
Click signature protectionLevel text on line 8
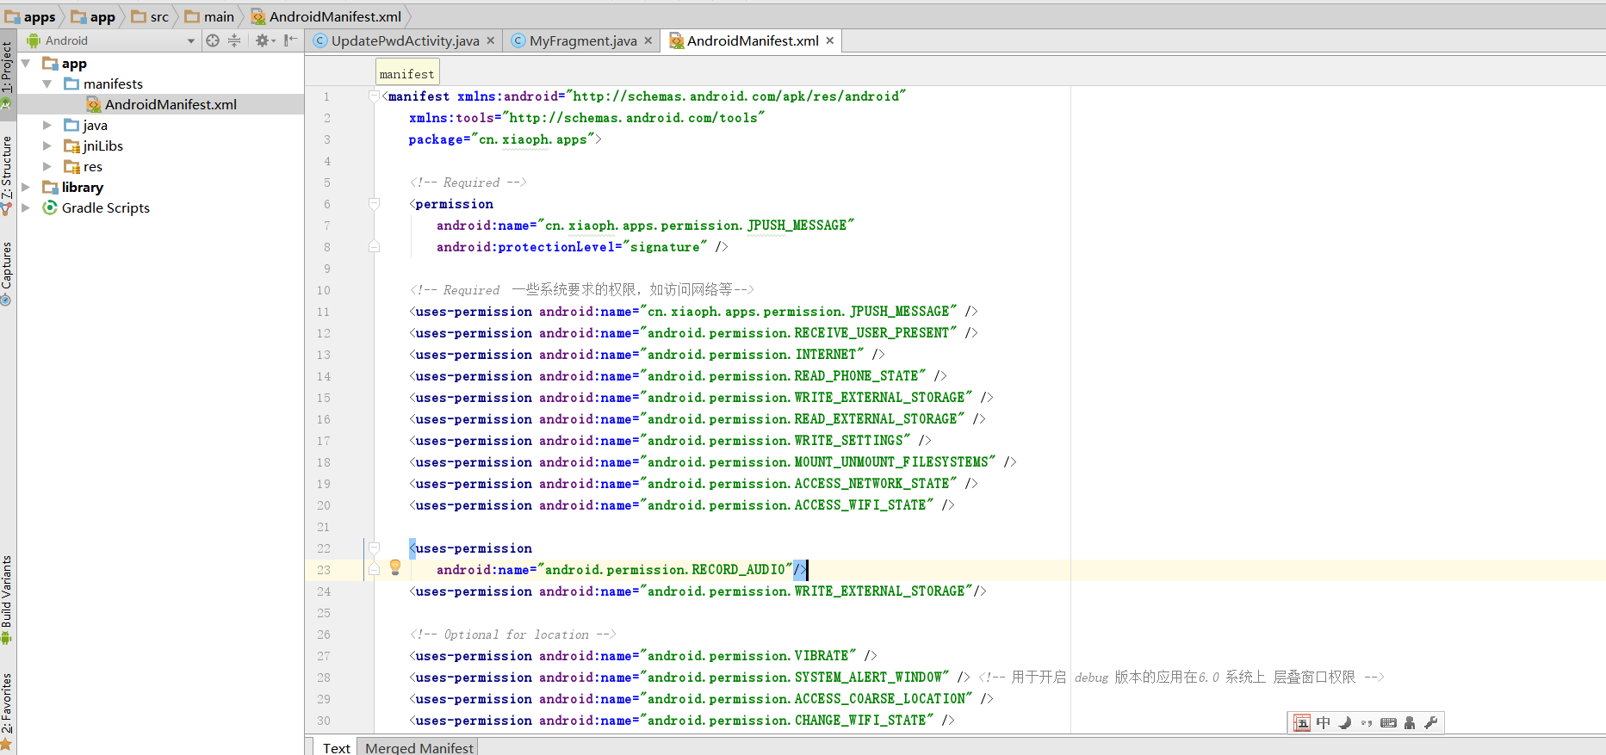(x=665, y=247)
